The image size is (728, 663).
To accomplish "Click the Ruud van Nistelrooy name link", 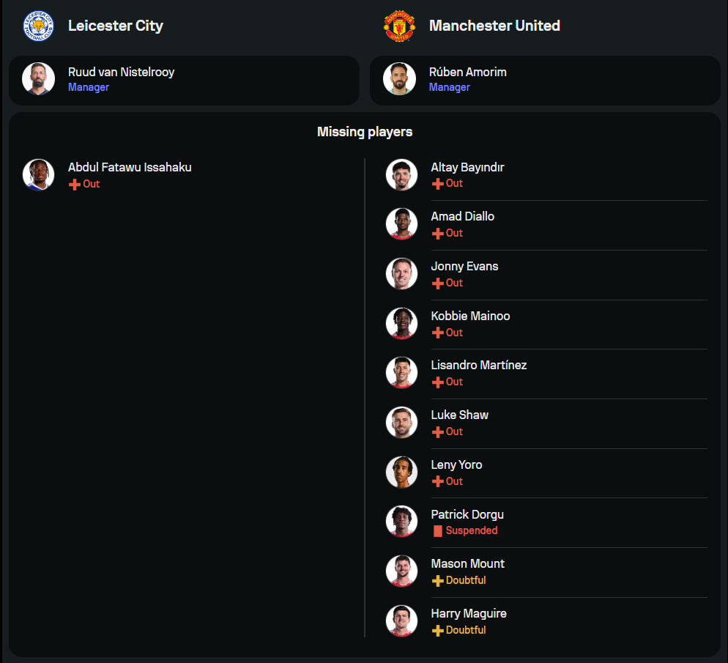I will pyautogui.click(x=121, y=72).
